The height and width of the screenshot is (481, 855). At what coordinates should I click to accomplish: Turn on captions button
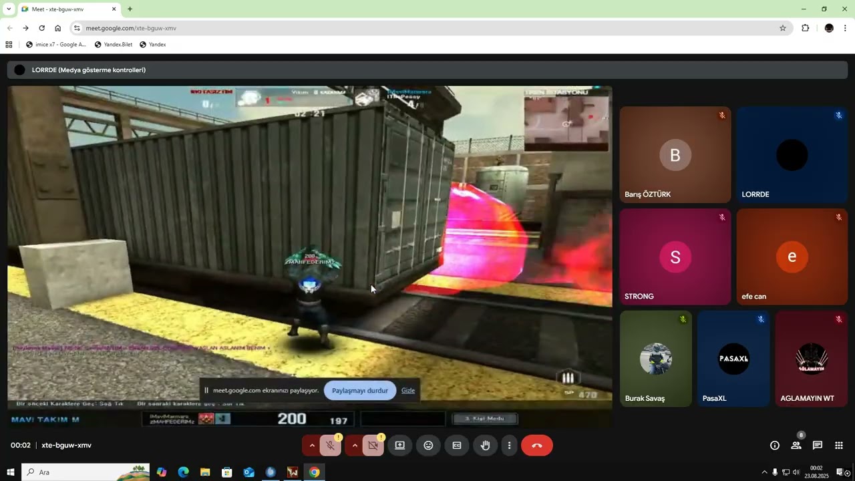457,446
